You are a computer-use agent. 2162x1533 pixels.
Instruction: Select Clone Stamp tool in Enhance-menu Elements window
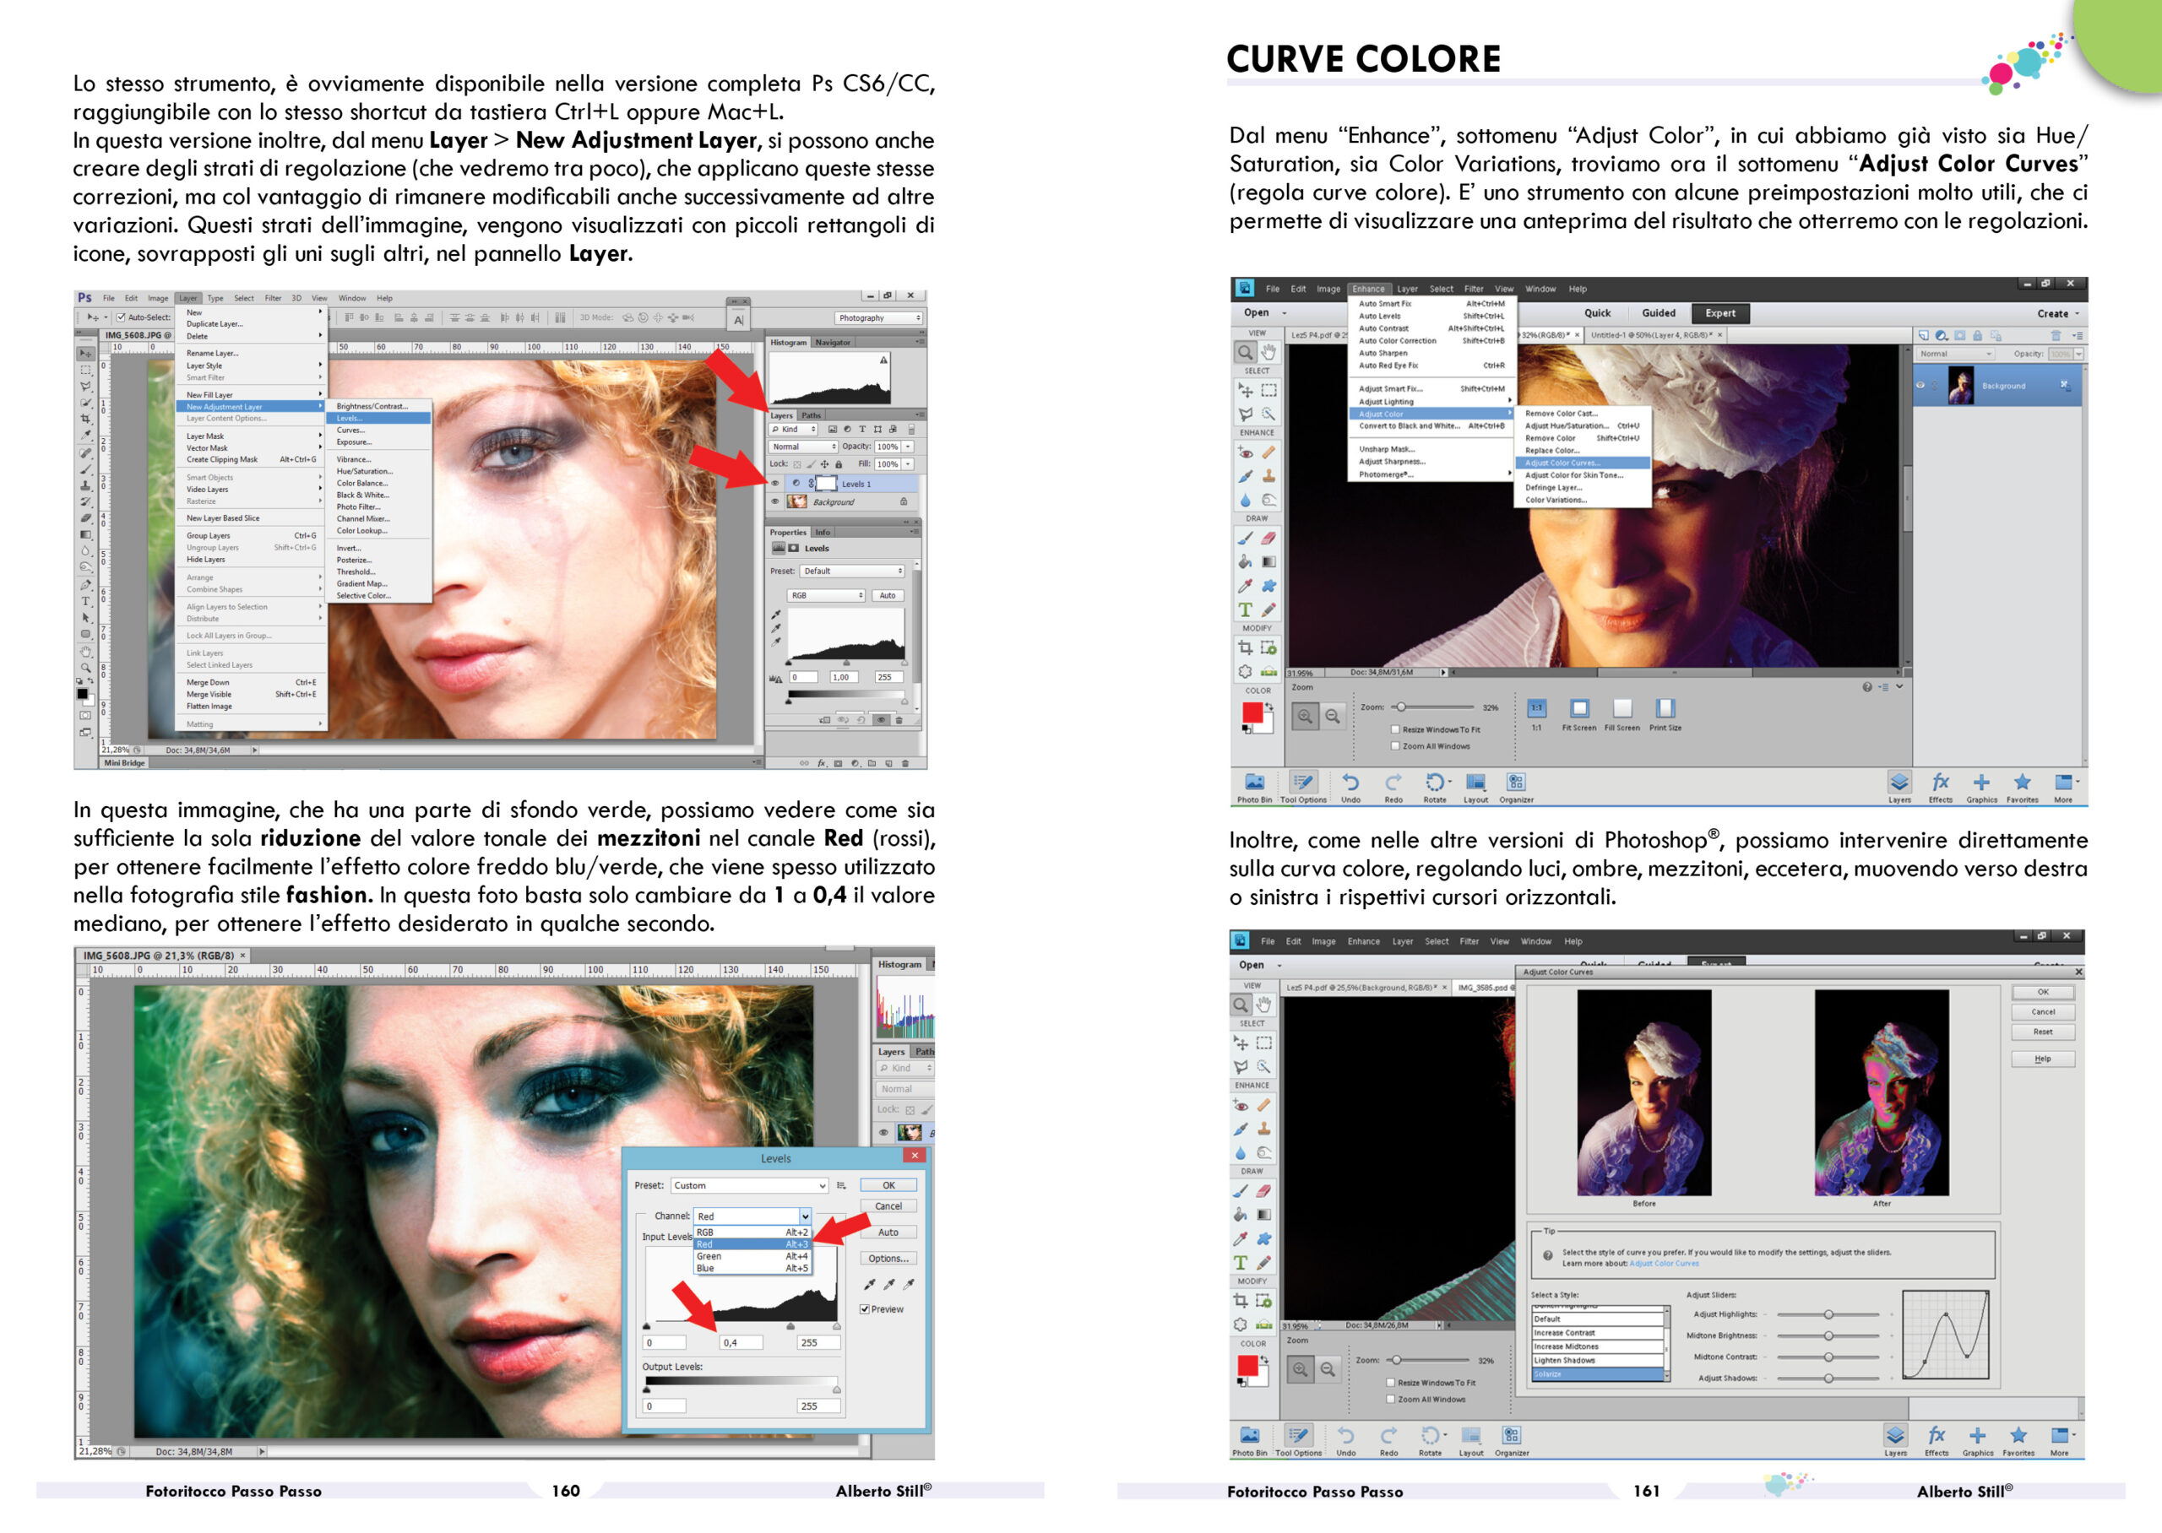(x=1268, y=477)
